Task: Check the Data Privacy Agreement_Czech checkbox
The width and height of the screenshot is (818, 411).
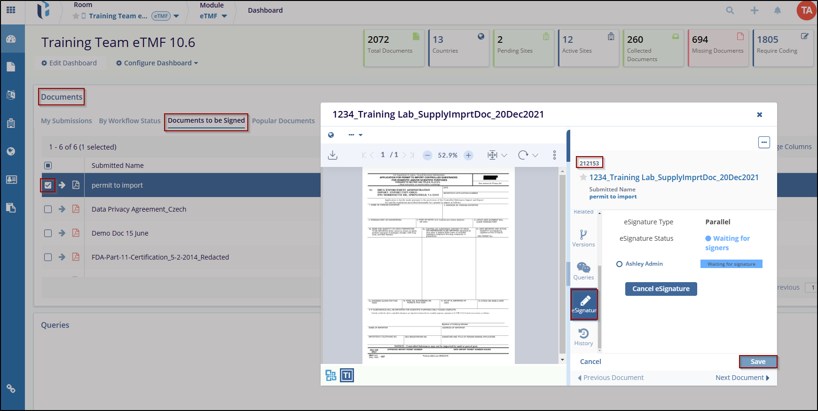Action: (48, 209)
